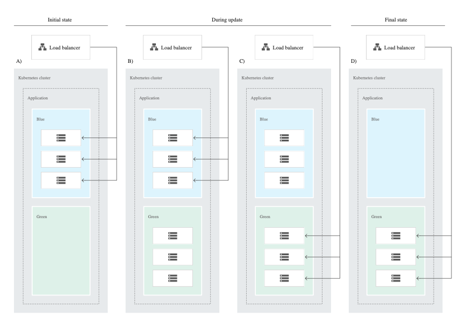Image resolution: width=474 pixels, height=325 pixels.
Task: Click the 'Load balancer' text in diagram D
Action: pyautogui.click(x=399, y=47)
